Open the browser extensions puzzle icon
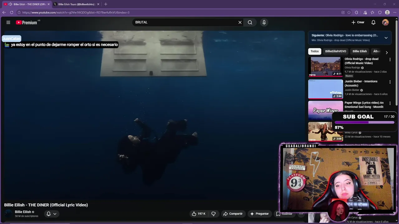Viewport: 399px width, 224px height. (357, 12)
